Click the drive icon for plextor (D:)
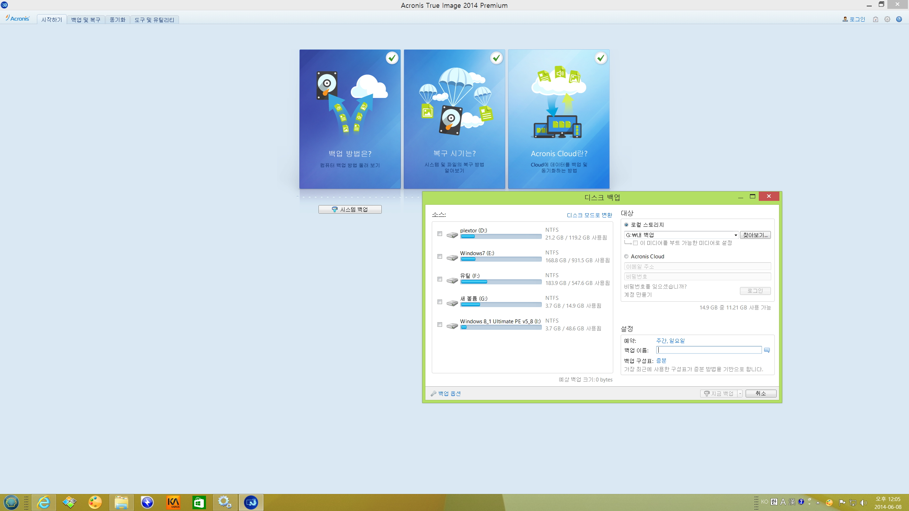The width and height of the screenshot is (909, 511). point(452,235)
